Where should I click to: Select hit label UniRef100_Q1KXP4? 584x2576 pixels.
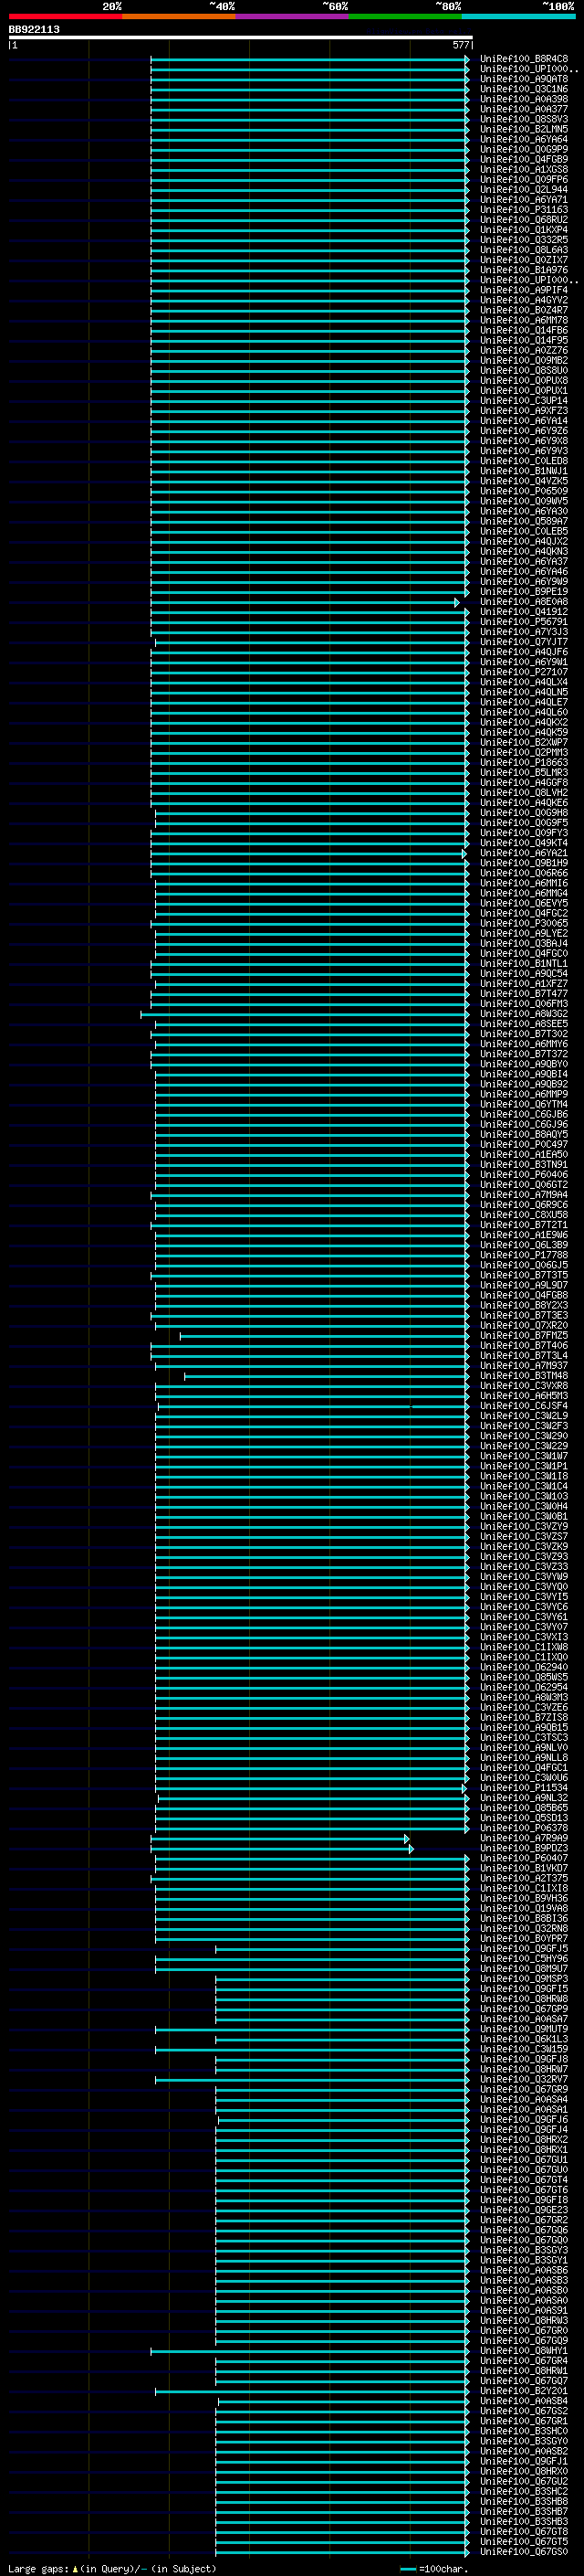524,230
